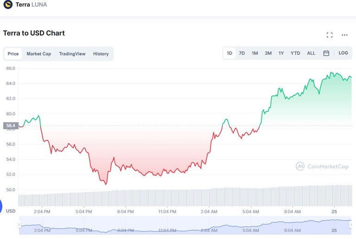Open the TradingView tab

click(72, 54)
